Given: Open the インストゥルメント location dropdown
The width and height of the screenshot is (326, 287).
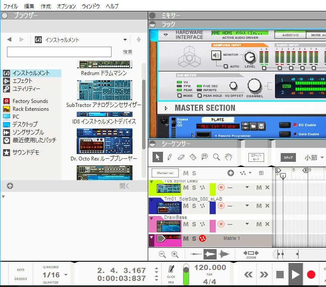Looking at the screenshot, I should coord(125,40).
